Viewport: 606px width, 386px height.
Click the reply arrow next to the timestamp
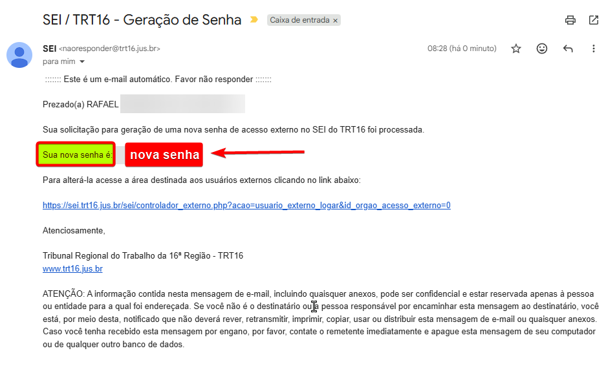[568, 48]
